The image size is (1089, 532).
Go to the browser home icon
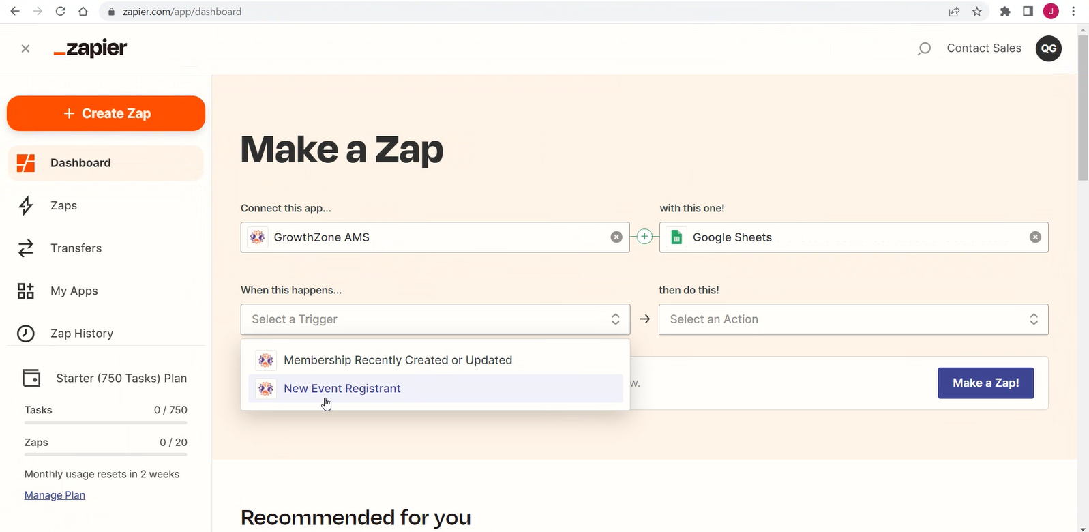pyautogui.click(x=83, y=12)
